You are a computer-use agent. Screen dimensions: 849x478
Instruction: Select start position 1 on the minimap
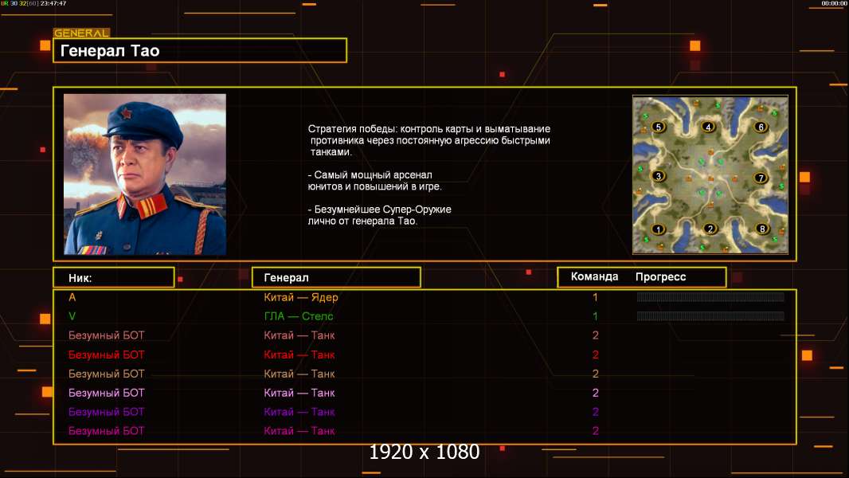click(658, 229)
